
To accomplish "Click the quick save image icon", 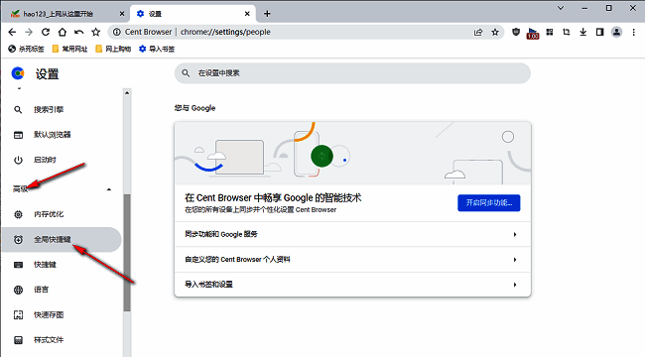I will (18, 314).
